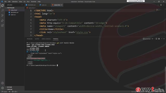This screenshot has width=166, height=93.
Task: Click the new terminal plus icon
Action: [152, 39]
